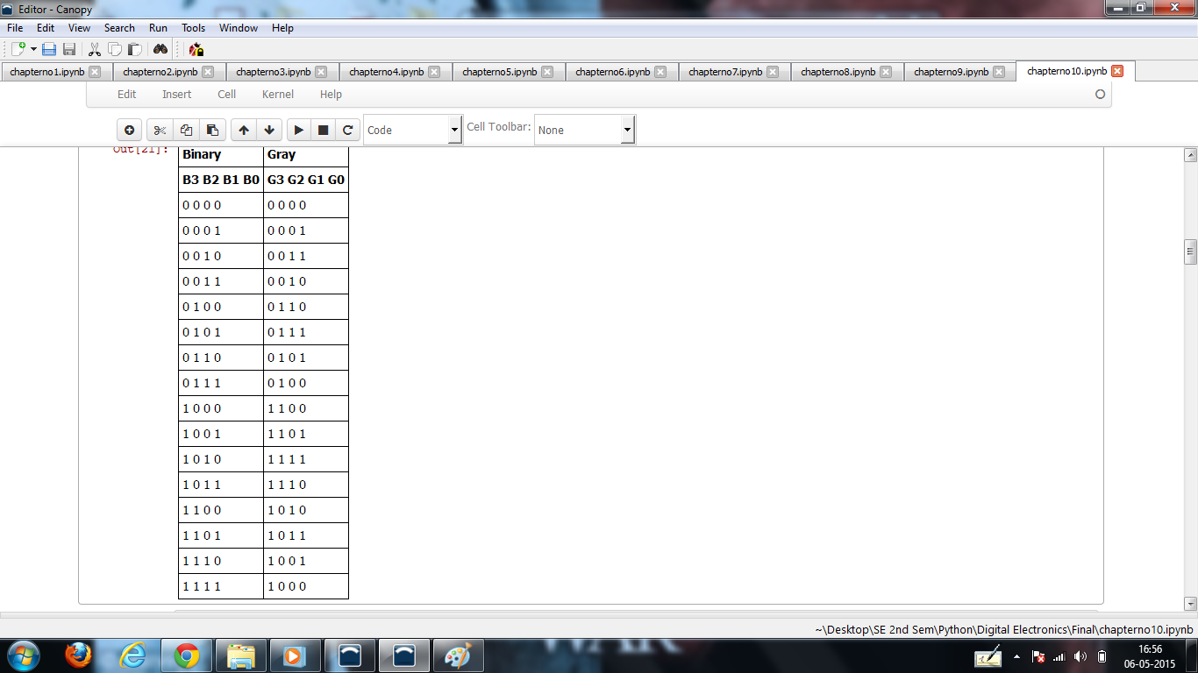Close the chapterno4.ipynb tab
The width and height of the screenshot is (1198, 673).
pos(434,72)
